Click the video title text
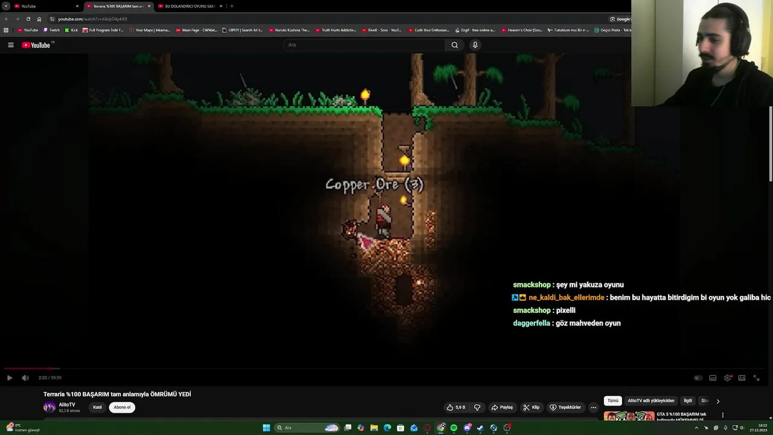 [x=117, y=394]
